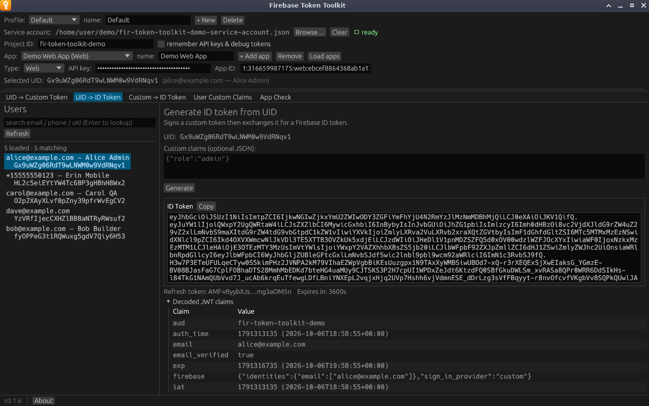Refresh the Users list
The height and width of the screenshot is (406, 649).
[x=17, y=134]
